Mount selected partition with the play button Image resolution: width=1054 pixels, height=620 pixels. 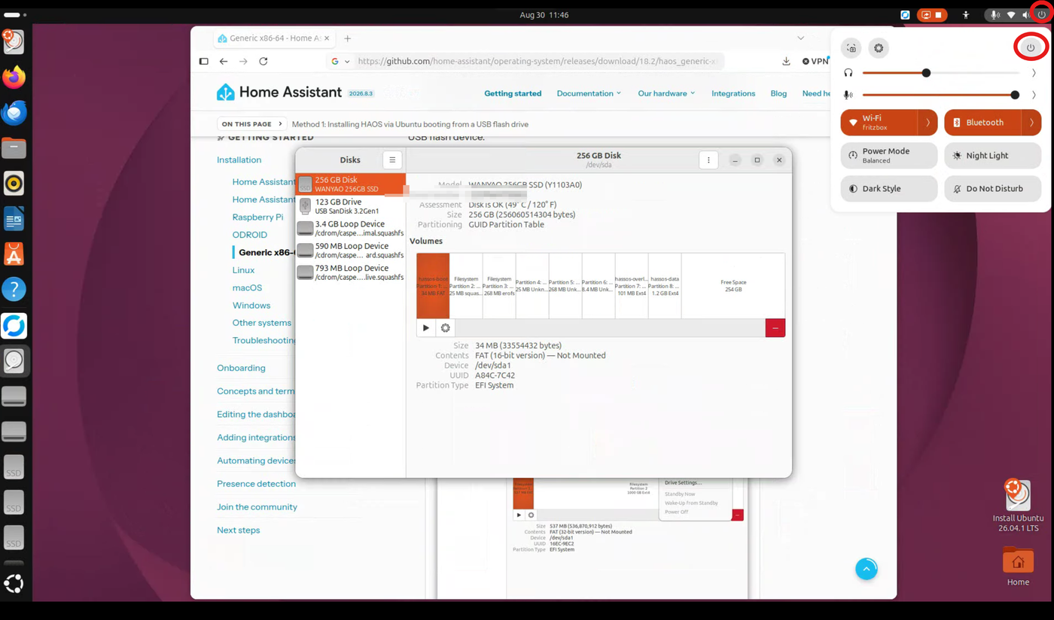click(426, 327)
